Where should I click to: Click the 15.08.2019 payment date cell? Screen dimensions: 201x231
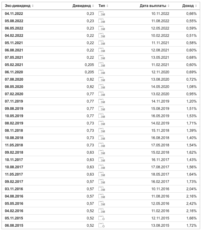click(x=160, y=109)
